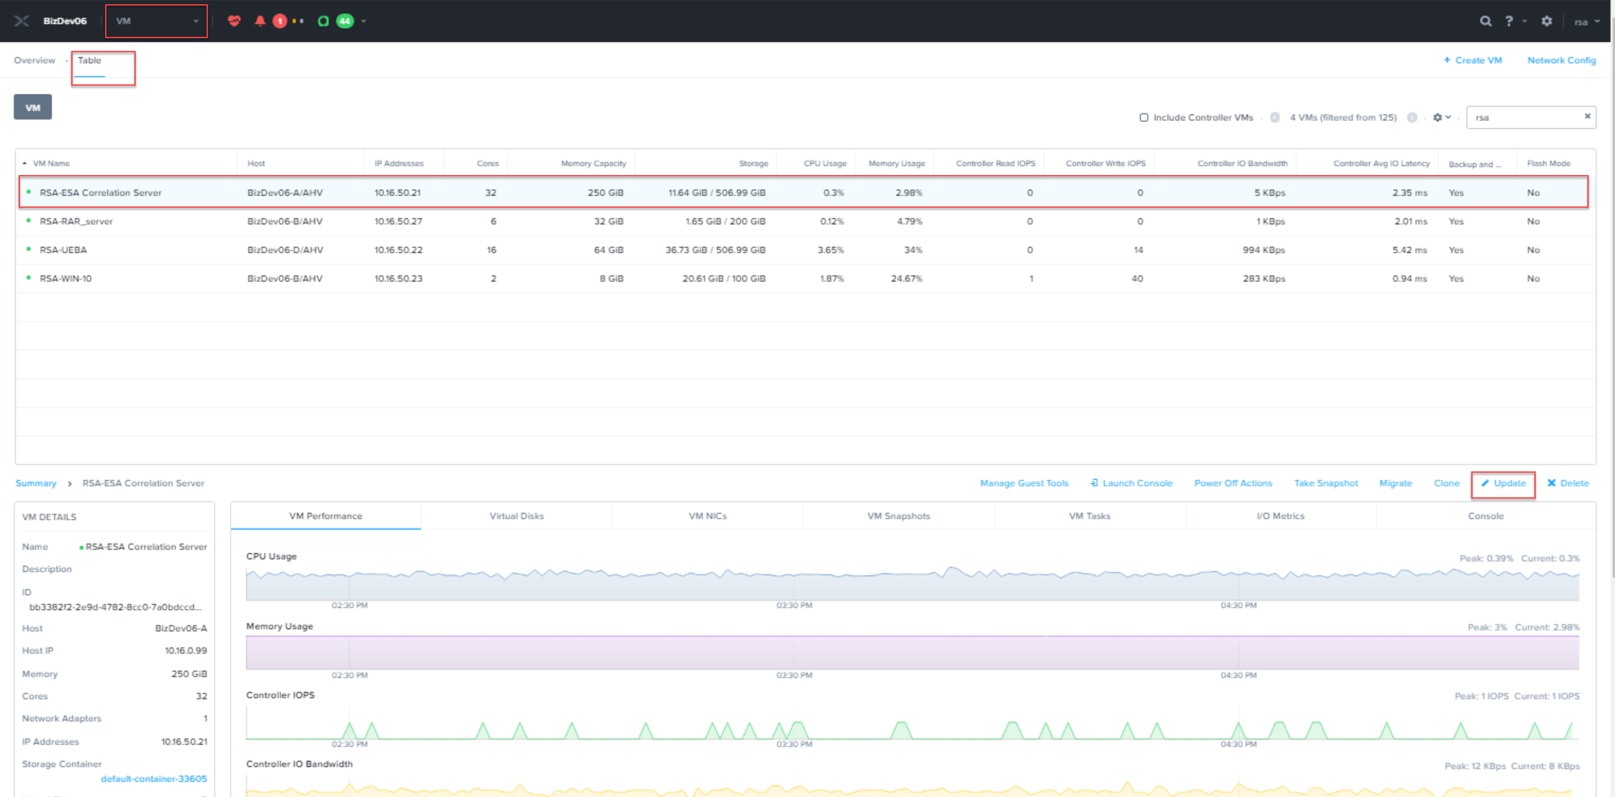Click the Nutanix X logo icon
This screenshot has width=1615, height=797.
[21, 21]
